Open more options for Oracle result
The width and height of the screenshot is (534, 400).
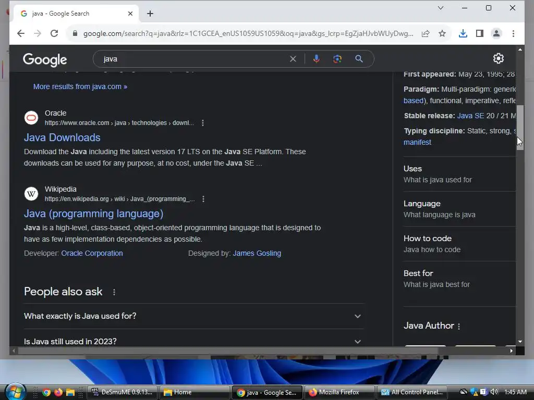coord(203,123)
